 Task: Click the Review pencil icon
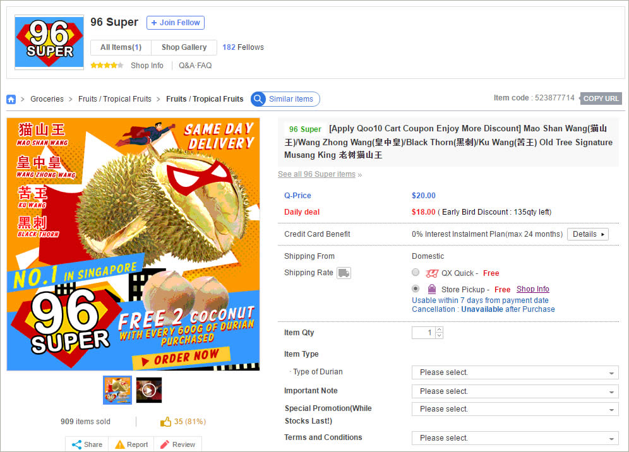pyautogui.click(x=164, y=444)
